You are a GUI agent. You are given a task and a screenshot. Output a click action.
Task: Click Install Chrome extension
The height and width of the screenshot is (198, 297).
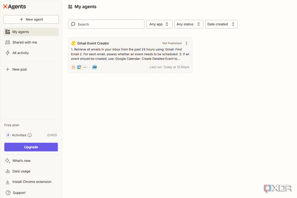[32, 182]
